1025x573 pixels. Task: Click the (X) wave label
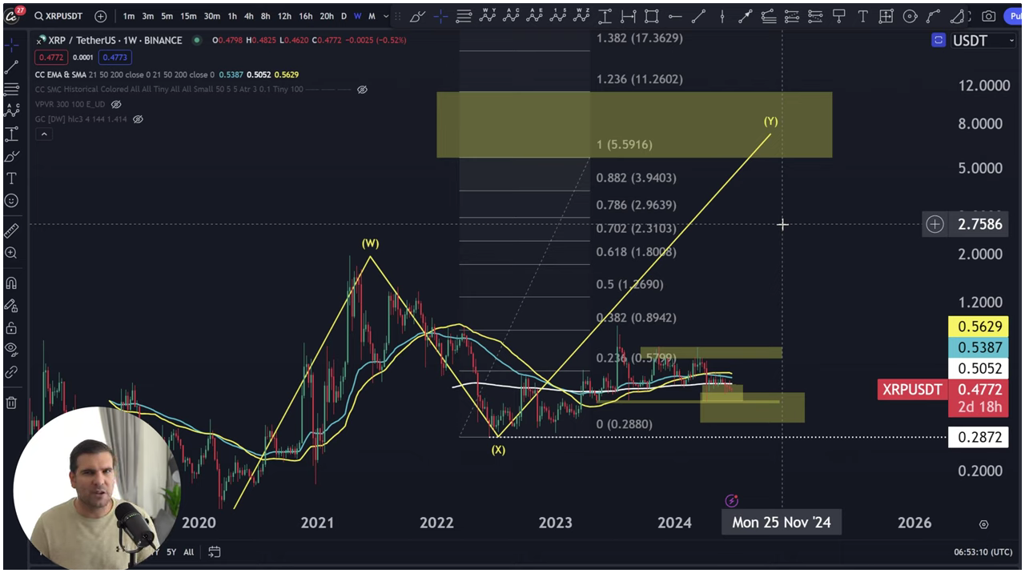[498, 450]
